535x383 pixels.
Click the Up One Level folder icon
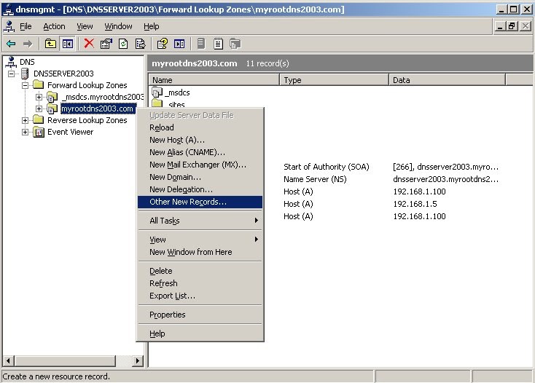[50, 44]
